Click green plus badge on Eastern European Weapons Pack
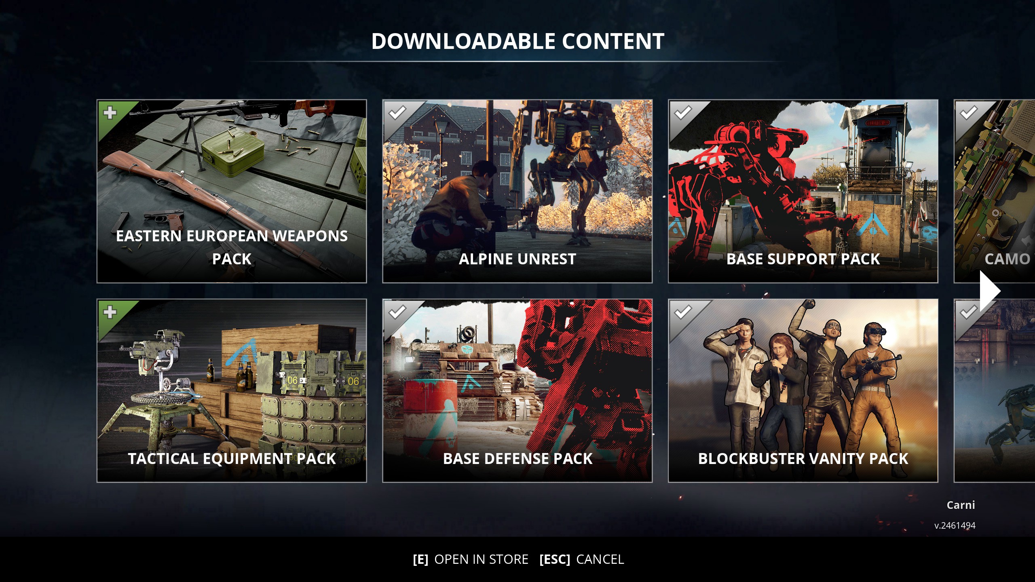This screenshot has width=1035, height=582. [110, 113]
